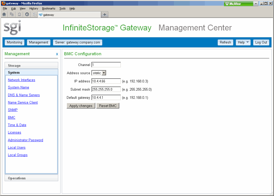Screen dimensions: 274x196
Task: Close the Management panel with x
Action: pyautogui.click(x=57, y=54)
